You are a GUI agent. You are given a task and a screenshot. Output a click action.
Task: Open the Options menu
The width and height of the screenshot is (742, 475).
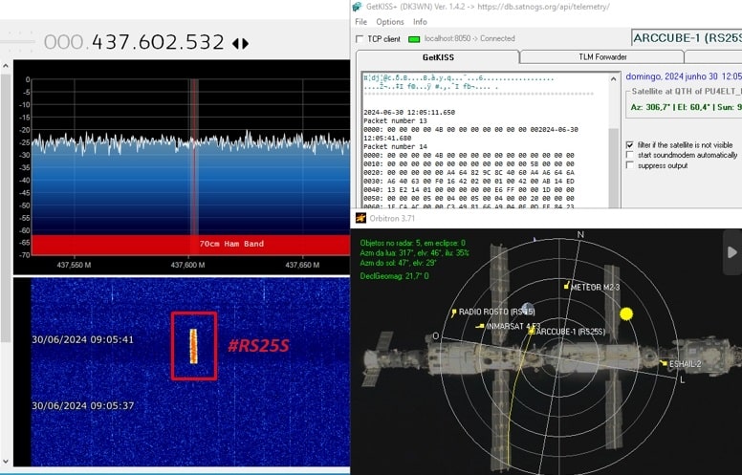tap(389, 21)
